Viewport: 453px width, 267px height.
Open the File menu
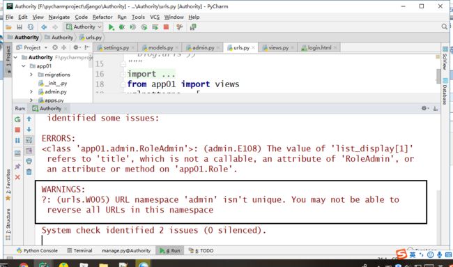click(x=10, y=17)
